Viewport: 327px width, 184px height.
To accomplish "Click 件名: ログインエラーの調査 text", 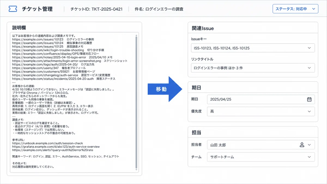I will click(159, 9).
